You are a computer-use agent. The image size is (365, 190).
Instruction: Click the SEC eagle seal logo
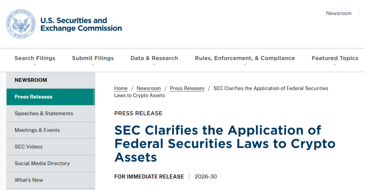click(x=21, y=24)
